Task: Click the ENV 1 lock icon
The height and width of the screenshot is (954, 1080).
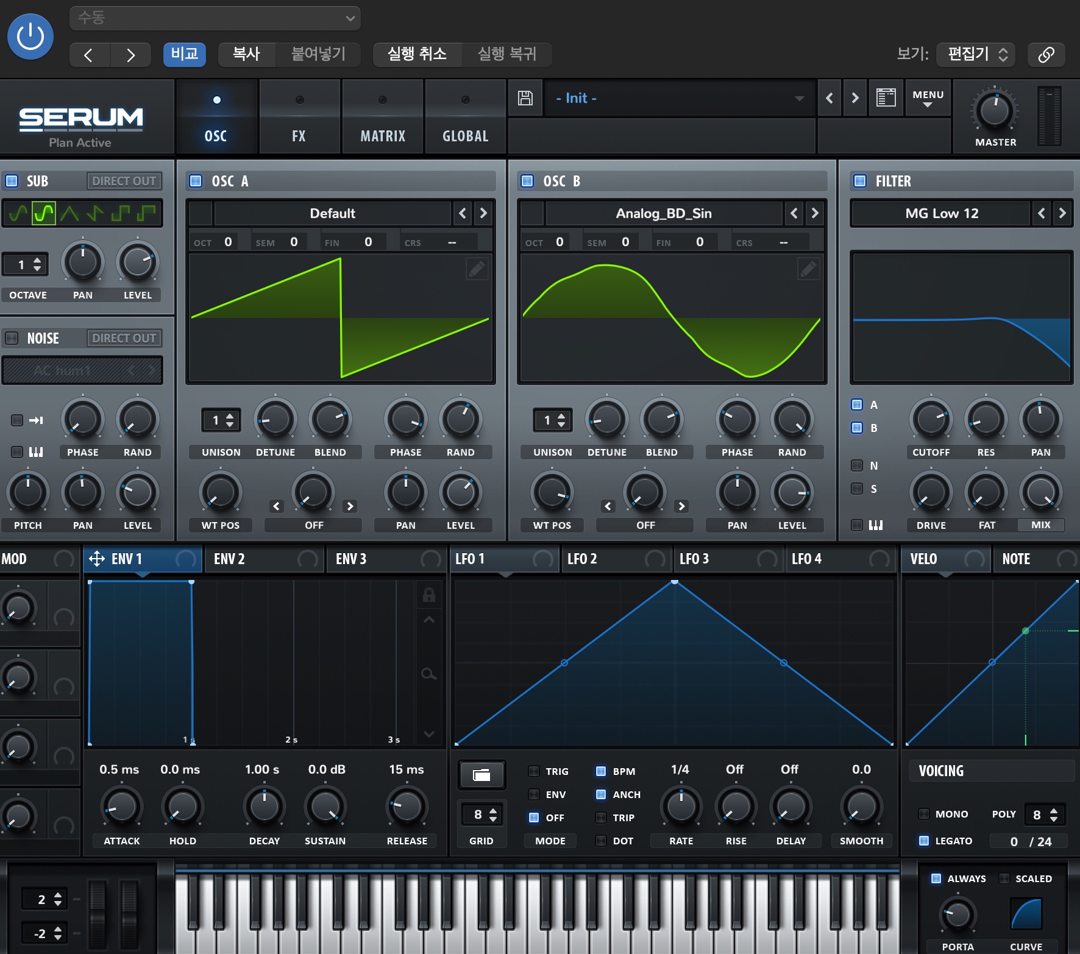Action: [429, 595]
